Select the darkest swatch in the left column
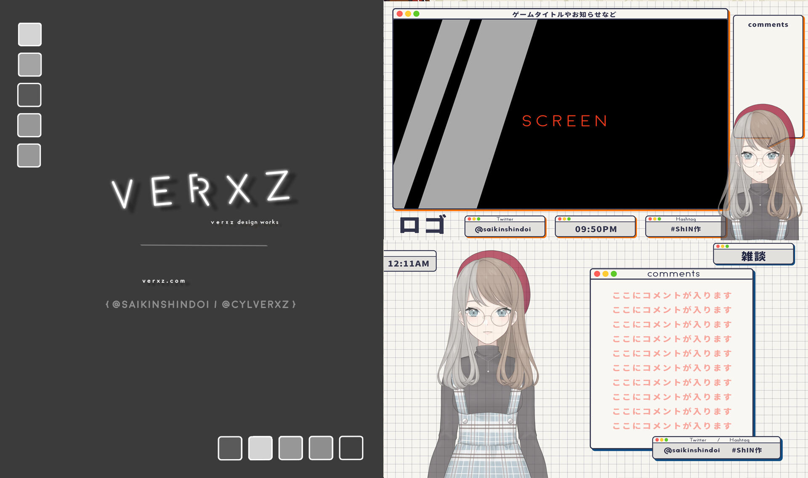The image size is (808, 478). [29, 95]
